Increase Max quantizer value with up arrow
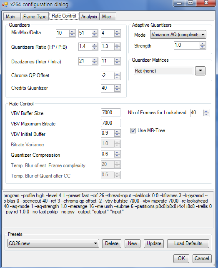Viewport: 218px width, 268px height. pyautogui.click(x=95, y=32)
